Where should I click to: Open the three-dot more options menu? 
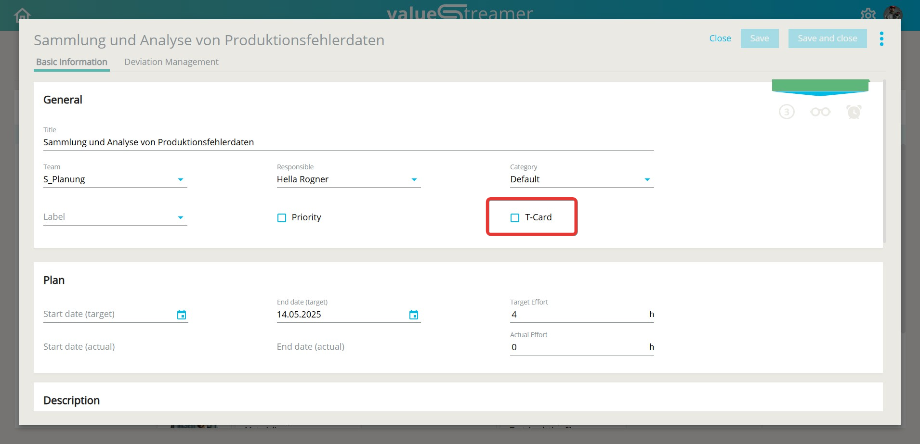pyautogui.click(x=881, y=38)
